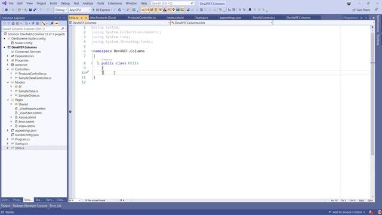The image size is (382, 215).
Task: Click Solution Explorer Properties wrench icon
Action: (x=52, y=23)
